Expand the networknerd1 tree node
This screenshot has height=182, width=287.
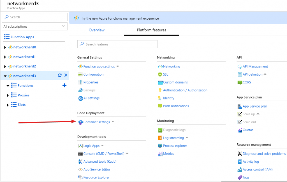point(5,57)
